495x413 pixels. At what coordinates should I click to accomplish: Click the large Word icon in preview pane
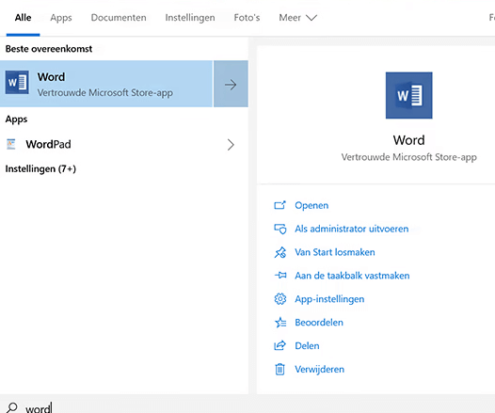pos(408,95)
